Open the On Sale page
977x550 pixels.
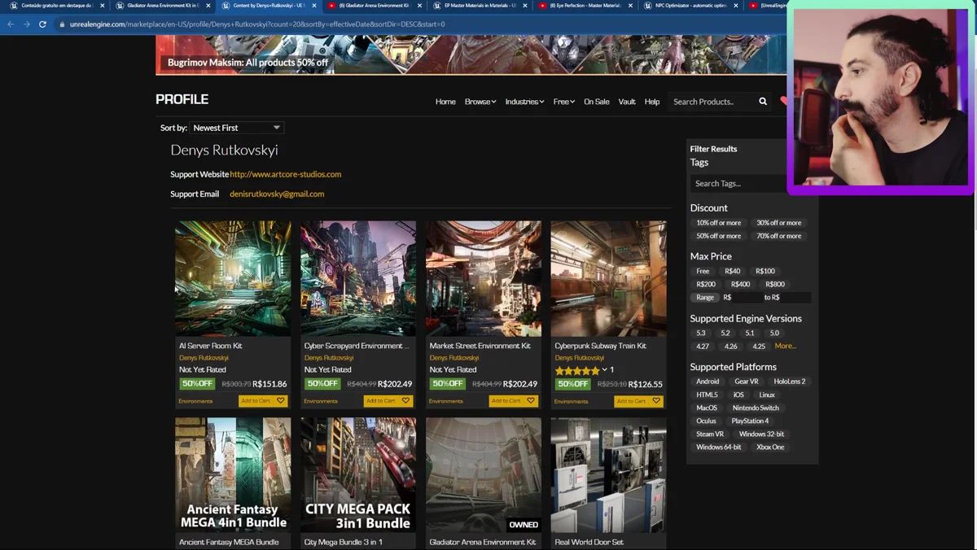click(x=597, y=102)
